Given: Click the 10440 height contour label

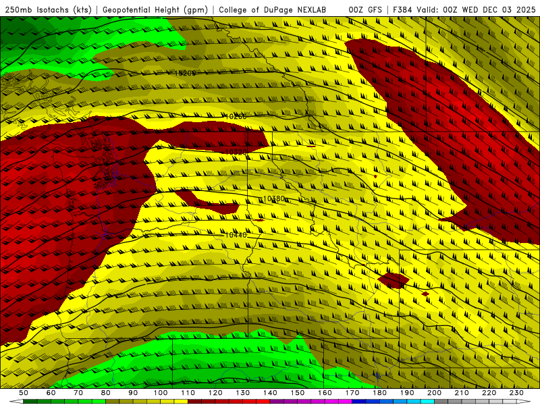Looking at the screenshot, I should click(x=236, y=235).
